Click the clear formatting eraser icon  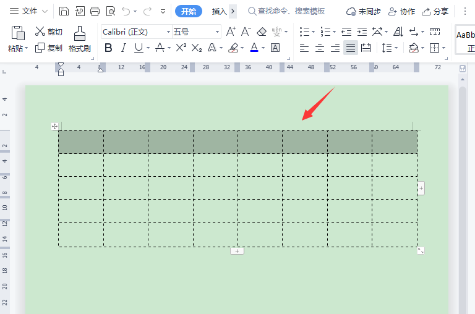coord(261,32)
